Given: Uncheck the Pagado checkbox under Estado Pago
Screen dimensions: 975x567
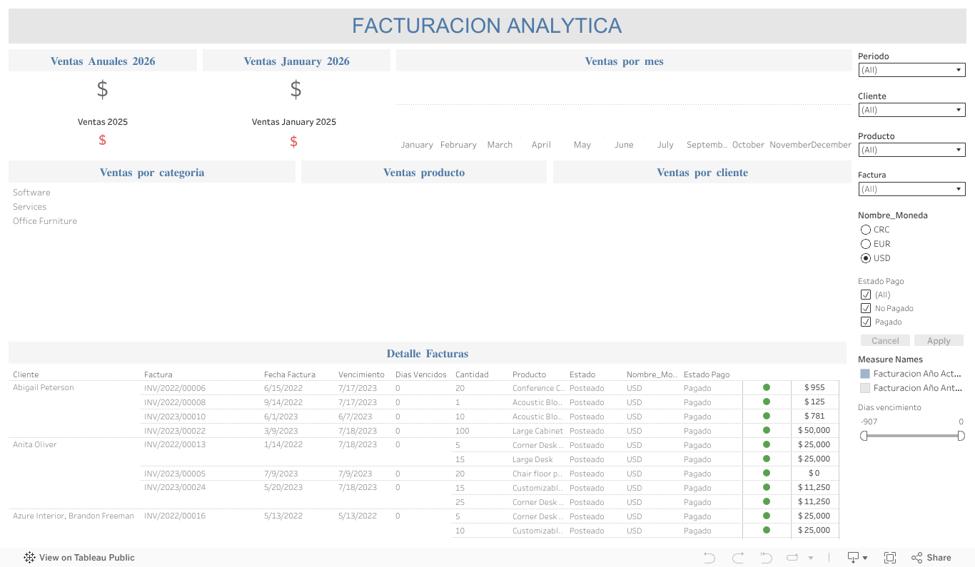Looking at the screenshot, I should (866, 322).
